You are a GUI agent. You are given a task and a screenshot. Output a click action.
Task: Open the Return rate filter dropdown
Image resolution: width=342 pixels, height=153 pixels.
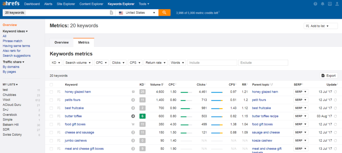[x=156, y=63]
